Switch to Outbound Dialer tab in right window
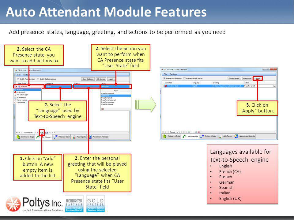This screenshot has height=220, width=294. tap(208, 136)
